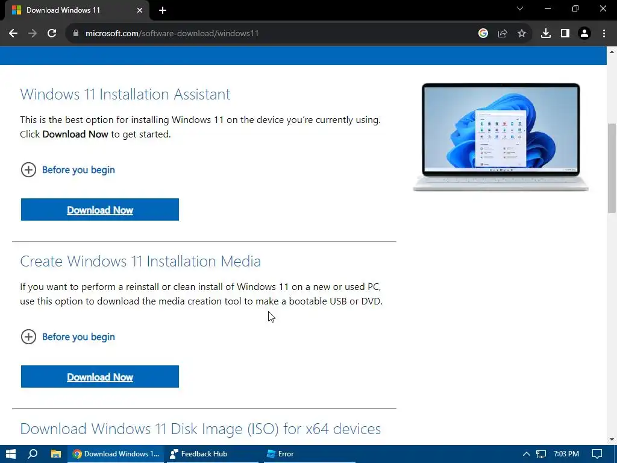Toggle the Chrome side panel icon
Viewport: 617px width, 463px height.
pos(565,34)
